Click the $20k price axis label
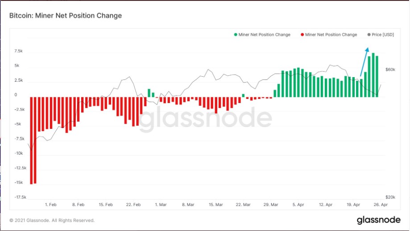This screenshot has height=231, width=410. click(x=390, y=197)
